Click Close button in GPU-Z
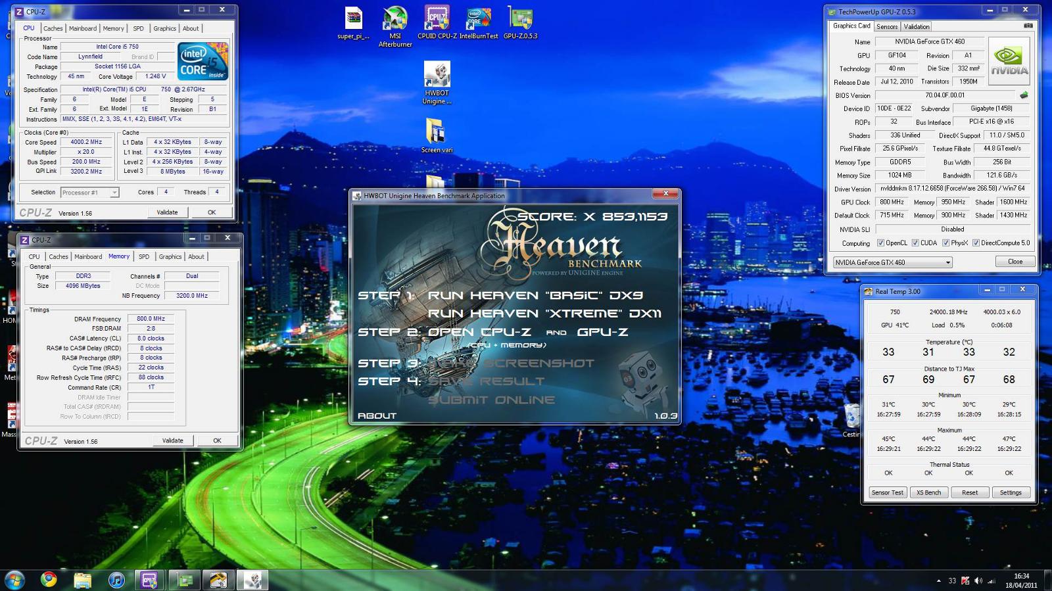The image size is (1052, 591). (x=1015, y=262)
